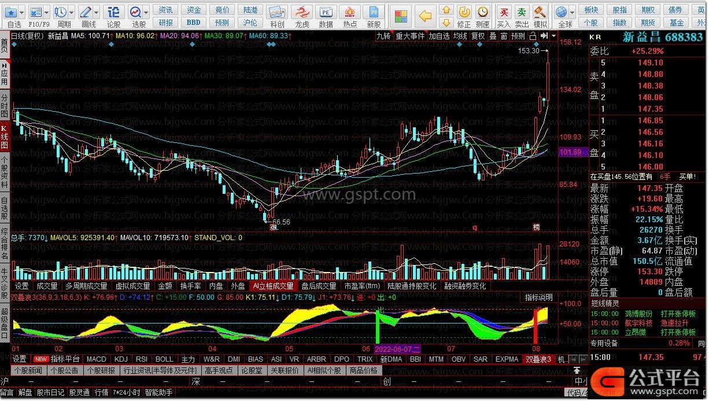Expand the 周期 period dropdown arrow
The height and width of the screenshot is (401, 709).
71,12
